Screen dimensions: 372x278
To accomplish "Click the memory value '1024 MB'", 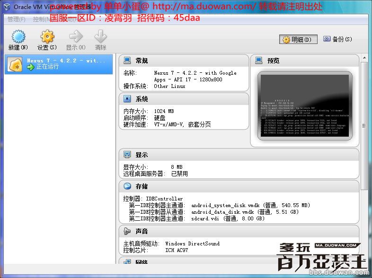I will coord(164,111).
